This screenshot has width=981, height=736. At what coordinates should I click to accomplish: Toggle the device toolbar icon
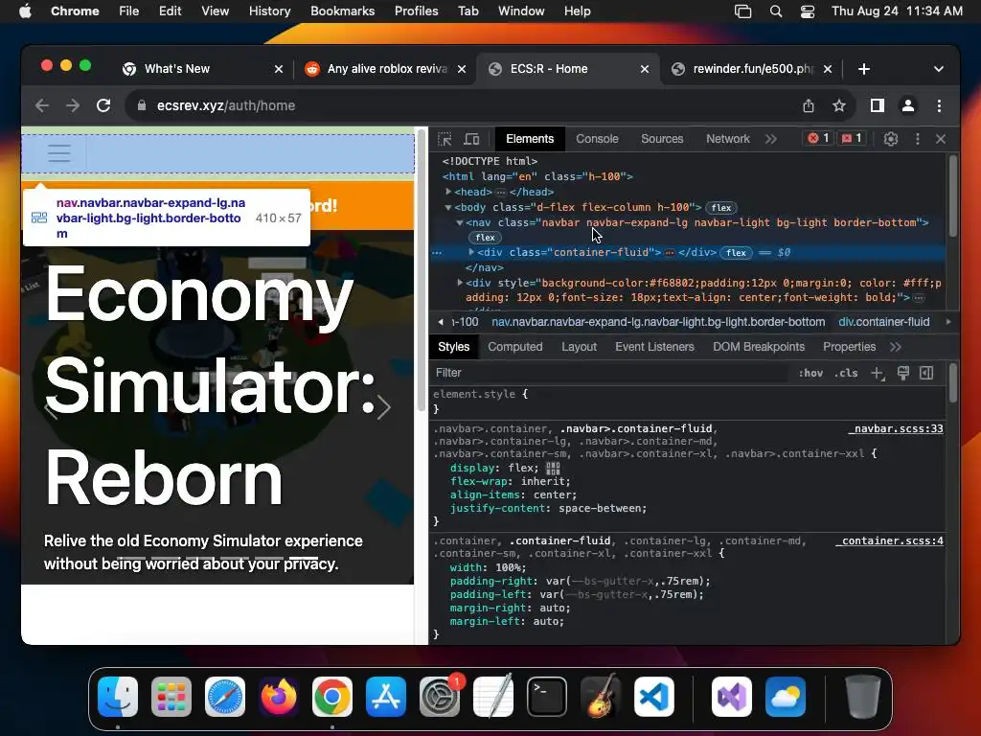coord(471,139)
